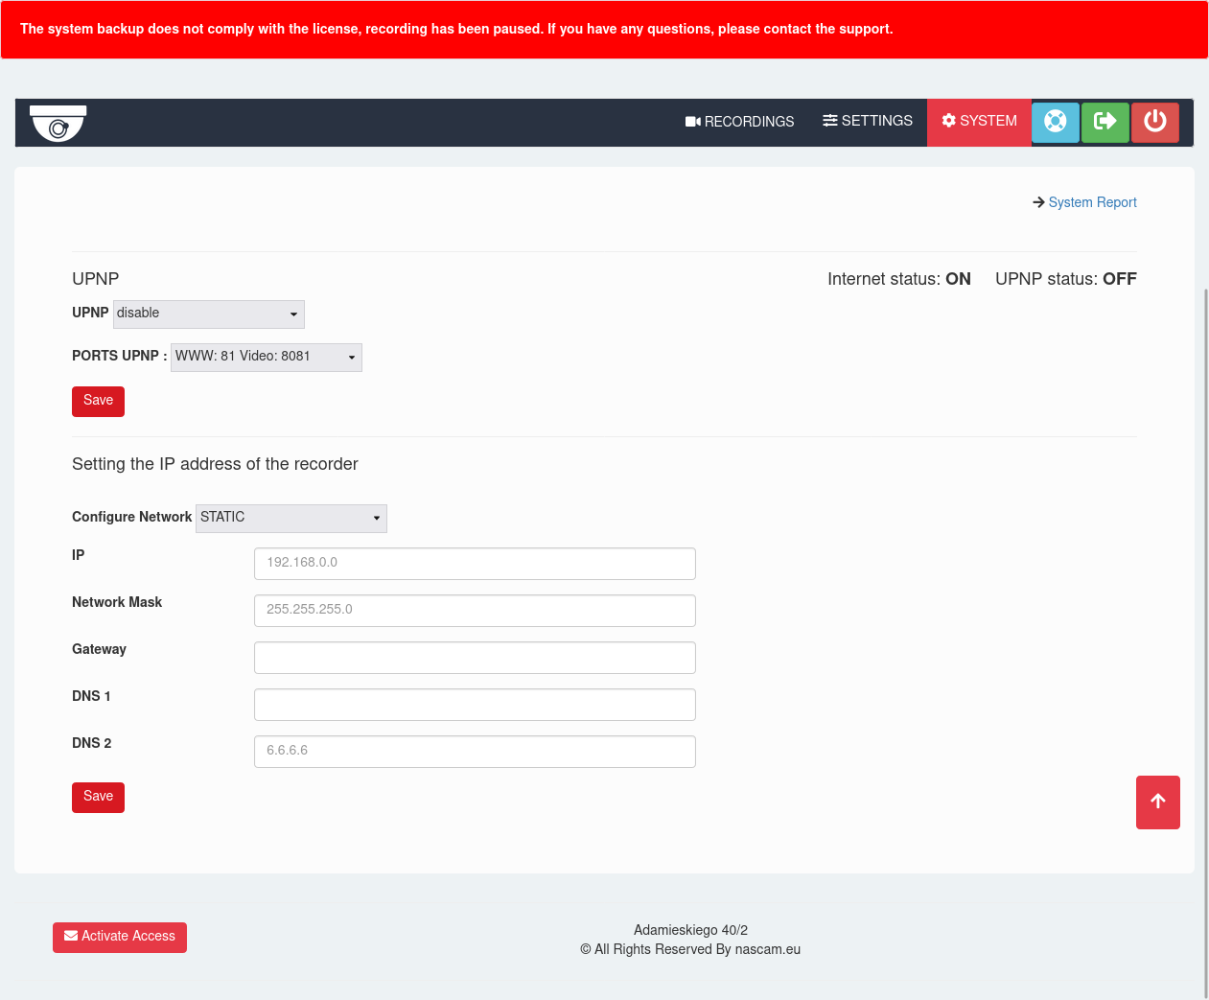The image size is (1209, 1000).
Task: Open the PORTS UPNP dropdown
Action: (266, 357)
